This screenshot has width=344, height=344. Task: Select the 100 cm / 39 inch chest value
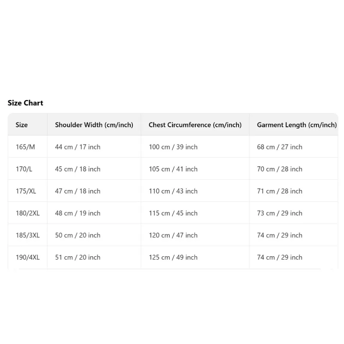[x=173, y=147]
